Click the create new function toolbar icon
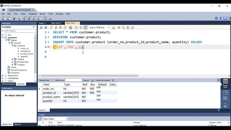The image size is (231, 130). click(x=39, y=18)
